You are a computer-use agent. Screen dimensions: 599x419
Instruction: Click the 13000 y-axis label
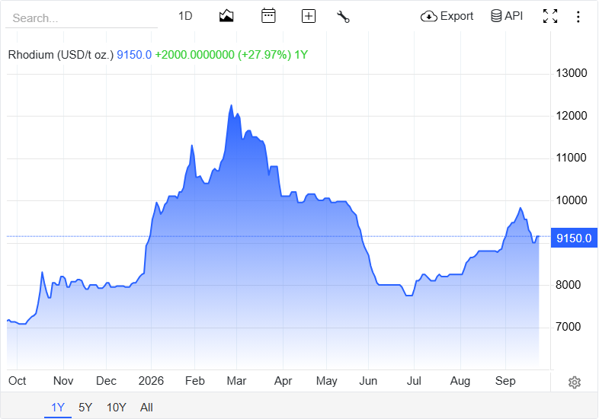(571, 73)
